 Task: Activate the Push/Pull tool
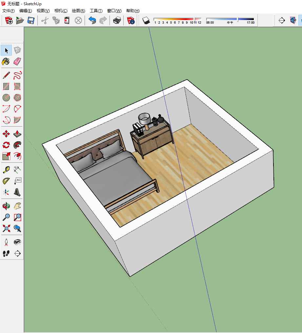17,134
